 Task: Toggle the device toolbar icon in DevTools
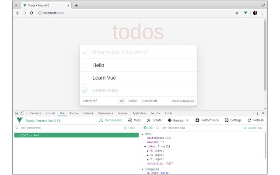pos(22,113)
